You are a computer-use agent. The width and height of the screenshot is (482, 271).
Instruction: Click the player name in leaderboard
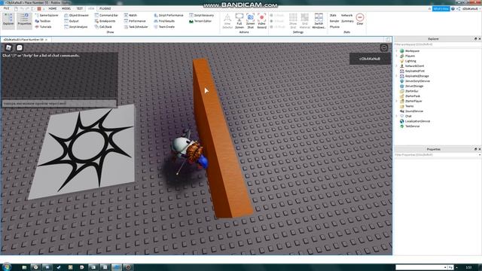[370, 59]
